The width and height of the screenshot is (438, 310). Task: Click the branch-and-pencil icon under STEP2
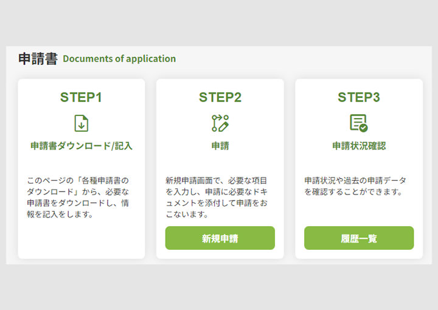[220, 123]
